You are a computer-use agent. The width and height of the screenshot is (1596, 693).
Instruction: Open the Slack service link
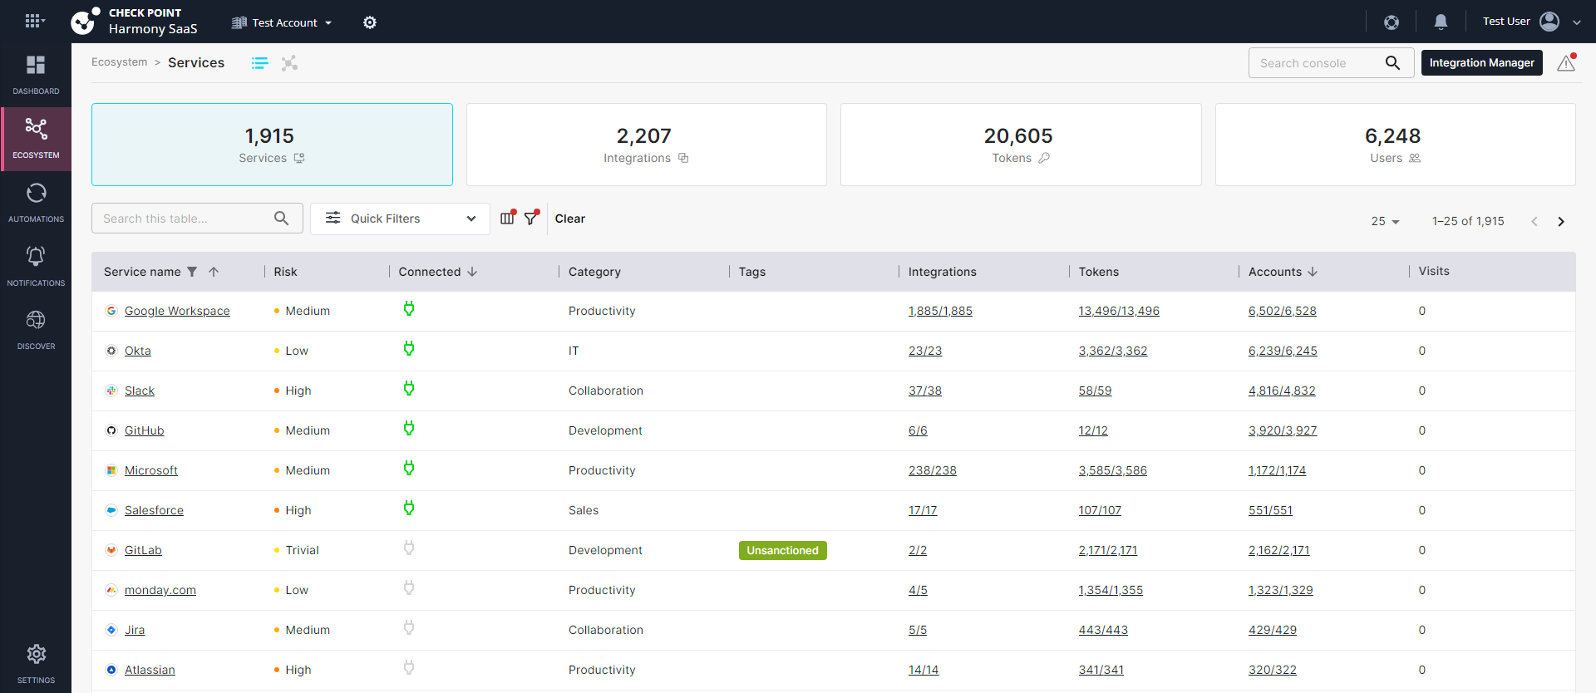[140, 391]
